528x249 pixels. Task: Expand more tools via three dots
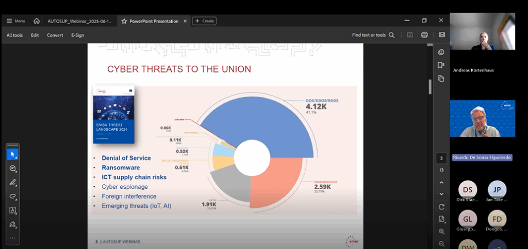coord(13,238)
